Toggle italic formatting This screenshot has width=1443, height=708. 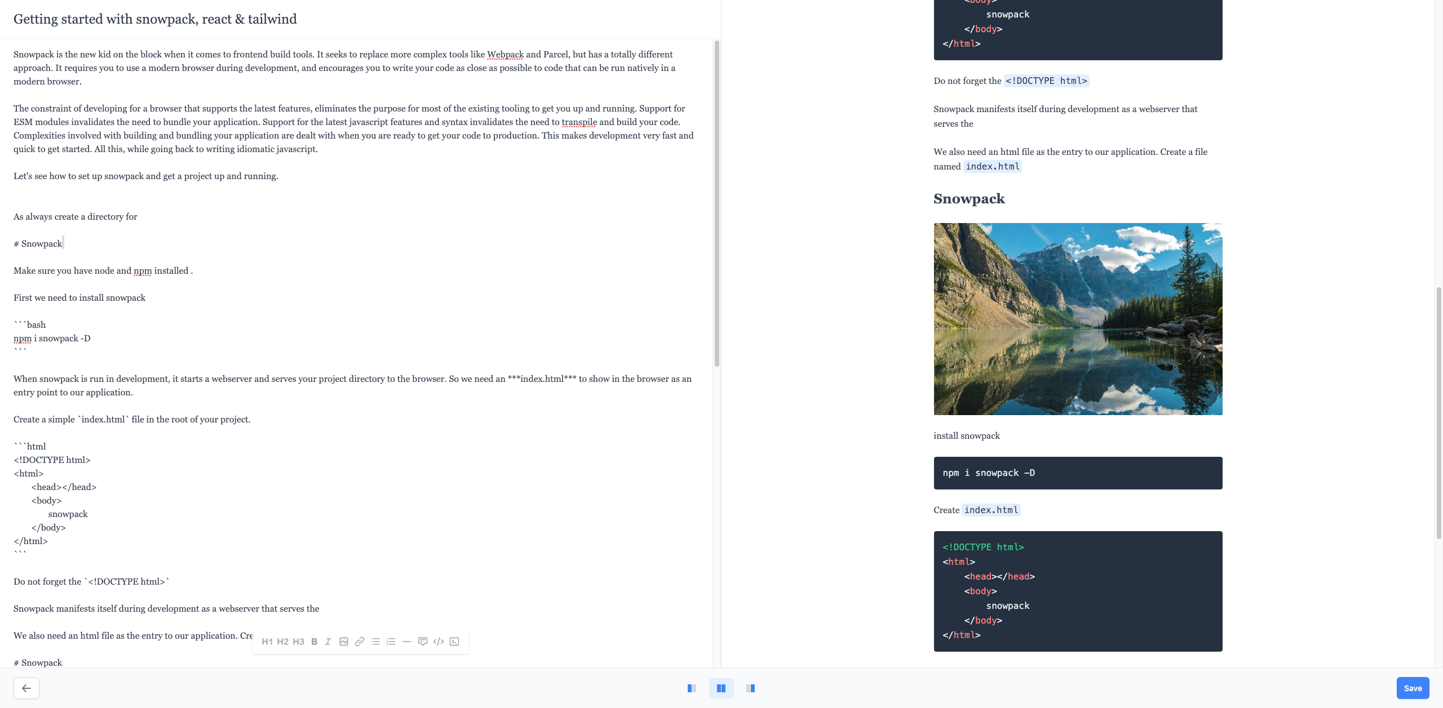click(328, 642)
